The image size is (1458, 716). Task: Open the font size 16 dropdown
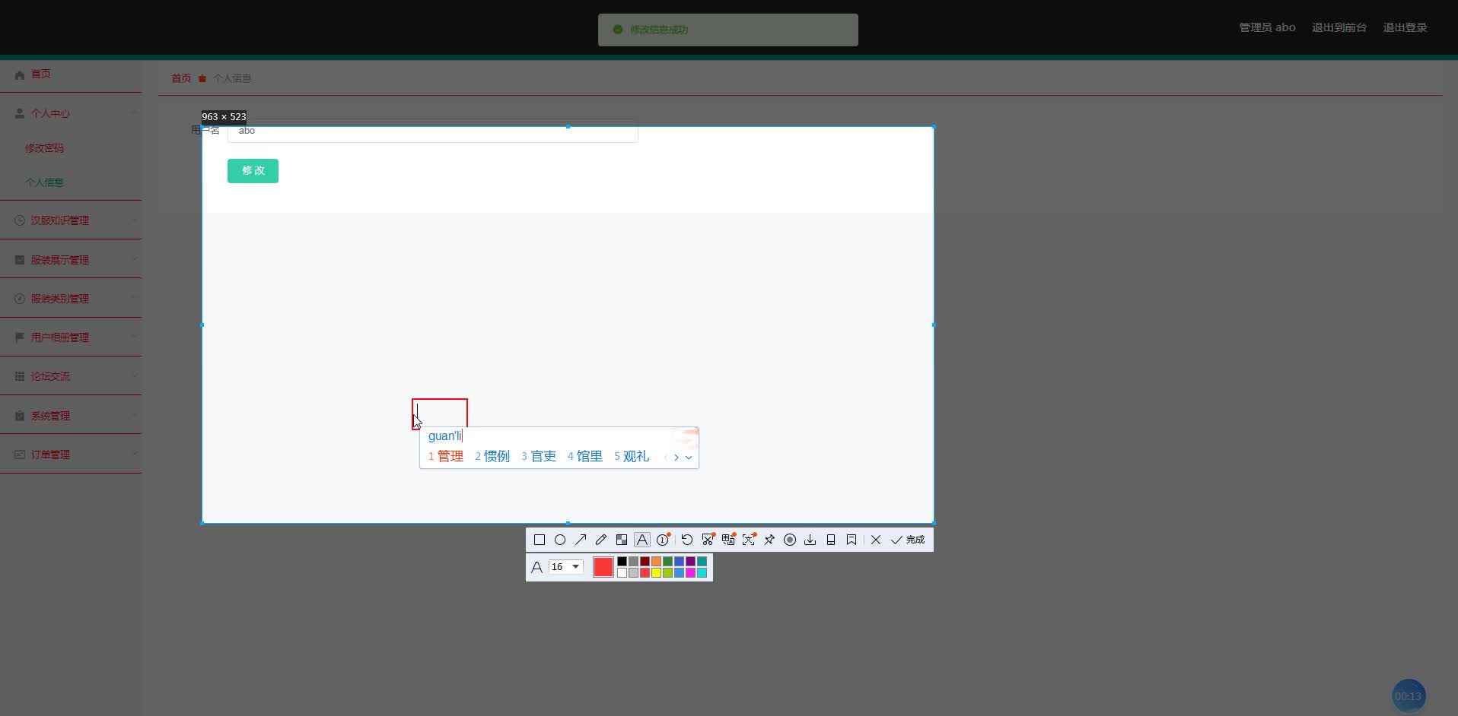tap(565, 567)
